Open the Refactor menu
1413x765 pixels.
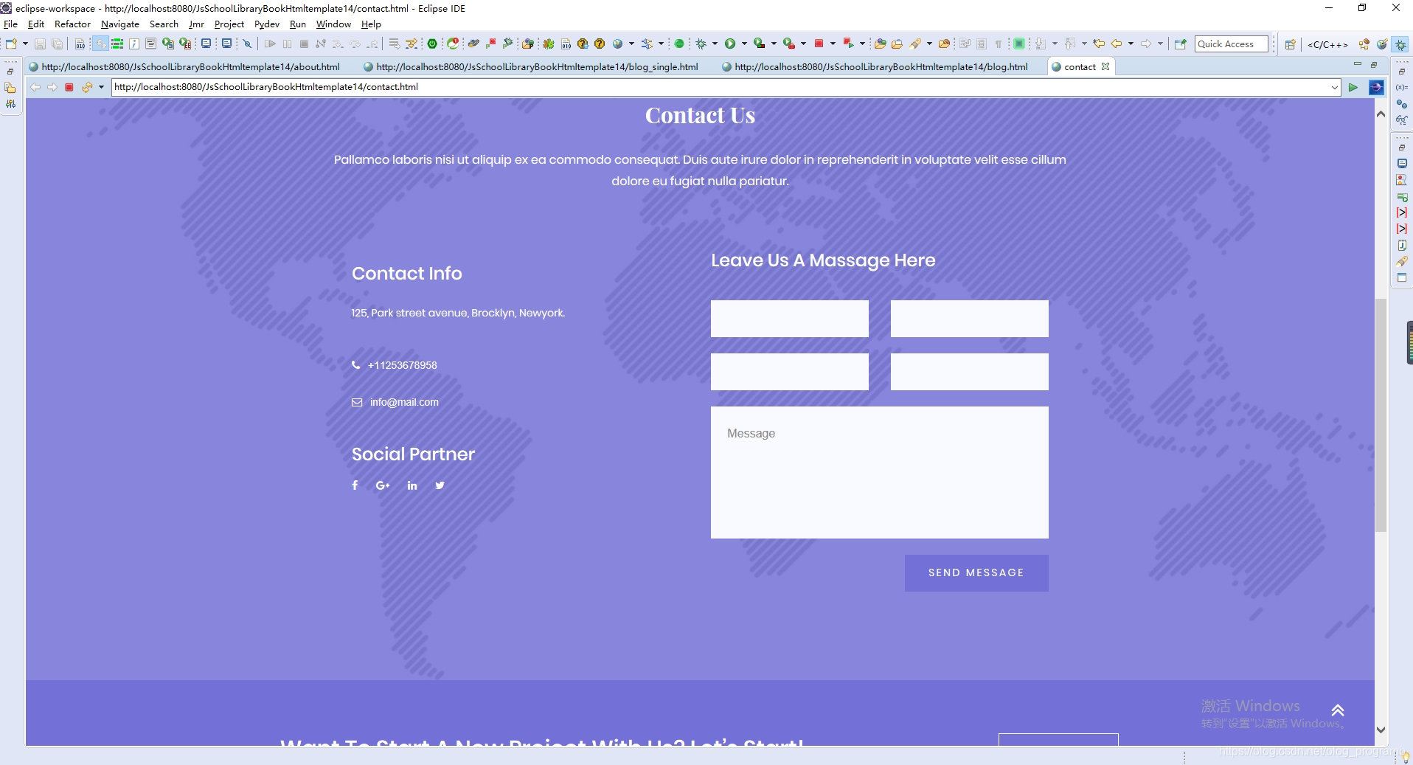coord(72,24)
